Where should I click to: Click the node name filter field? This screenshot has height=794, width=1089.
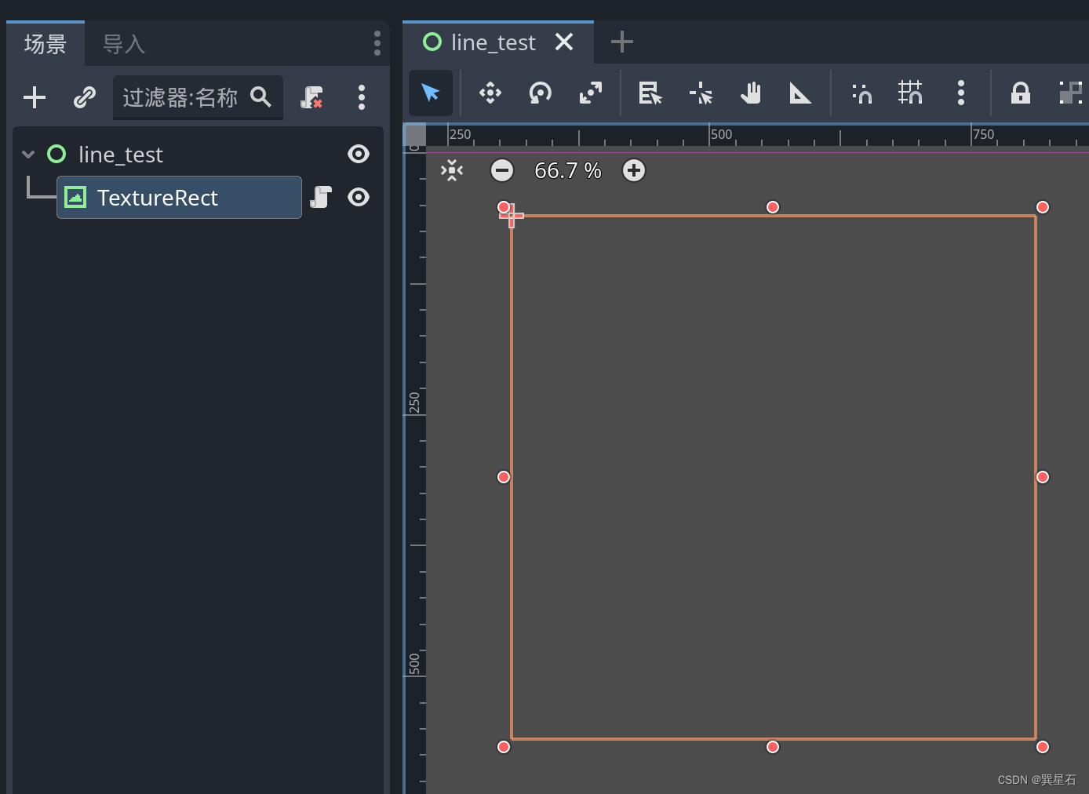click(198, 97)
